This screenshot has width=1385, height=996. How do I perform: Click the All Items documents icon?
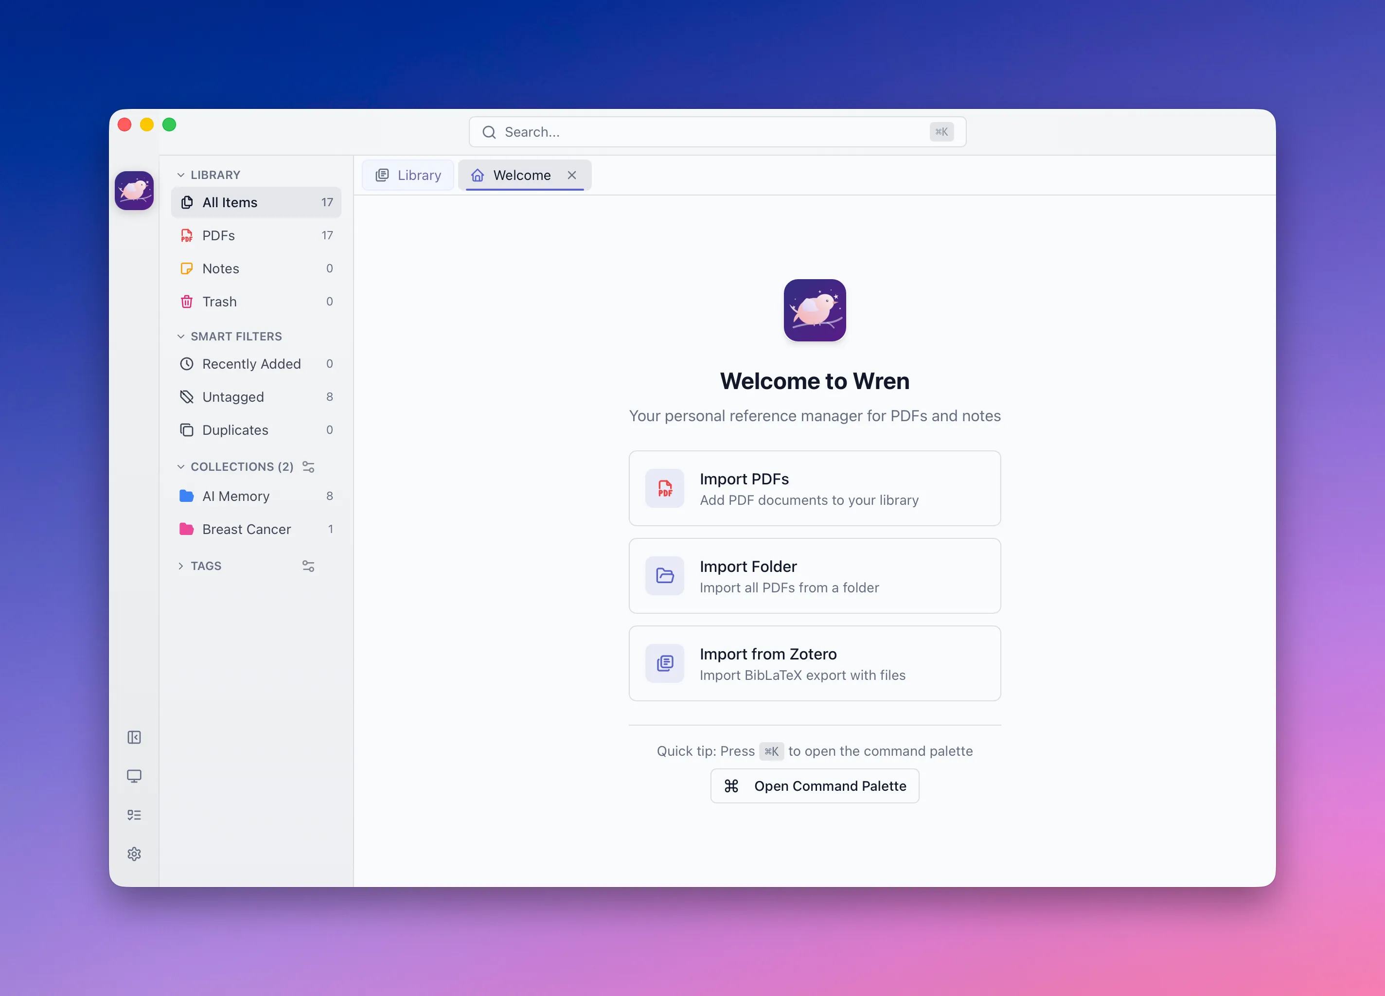tap(187, 202)
